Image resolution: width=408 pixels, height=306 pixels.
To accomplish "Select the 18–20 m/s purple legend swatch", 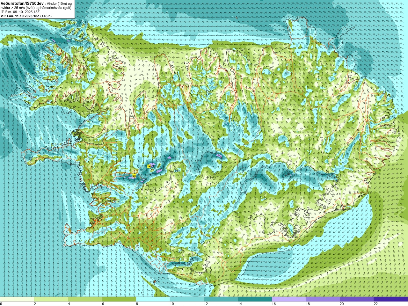I will pos(323,299).
